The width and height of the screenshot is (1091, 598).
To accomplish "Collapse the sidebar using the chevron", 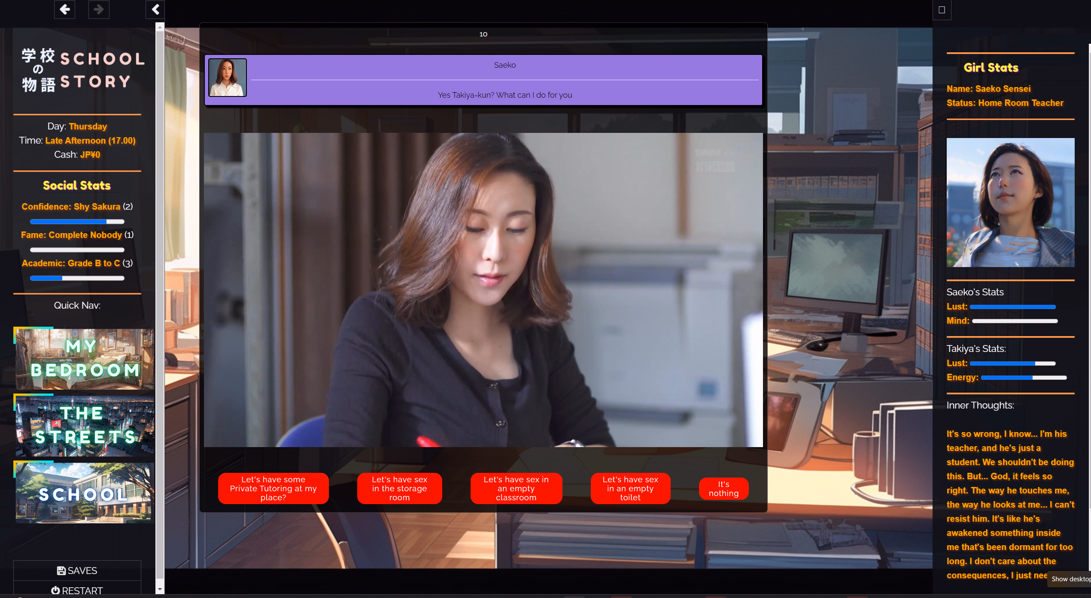I will click(x=155, y=9).
